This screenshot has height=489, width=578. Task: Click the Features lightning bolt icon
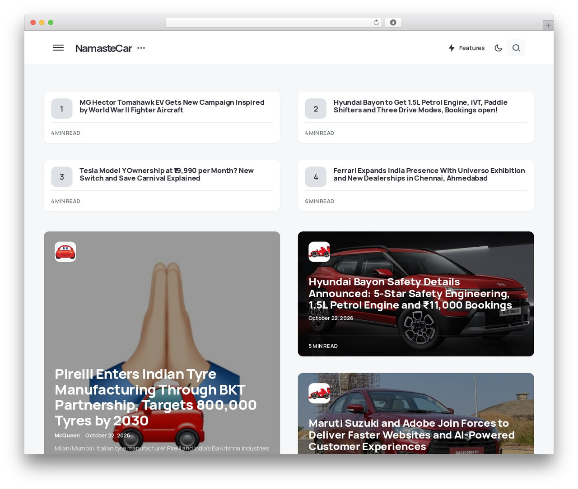tap(452, 48)
